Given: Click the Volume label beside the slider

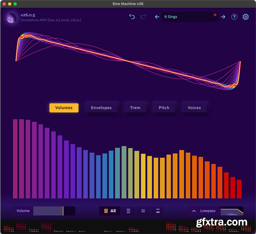Looking at the screenshot, I should point(23,211).
